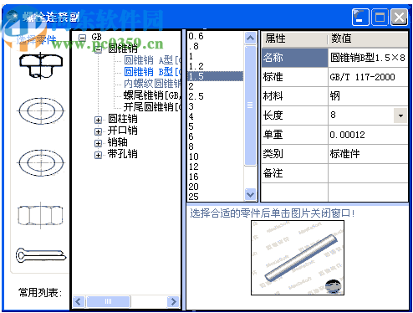
Task: Select 圆锥销 A型 tree item
Action: 152,60
